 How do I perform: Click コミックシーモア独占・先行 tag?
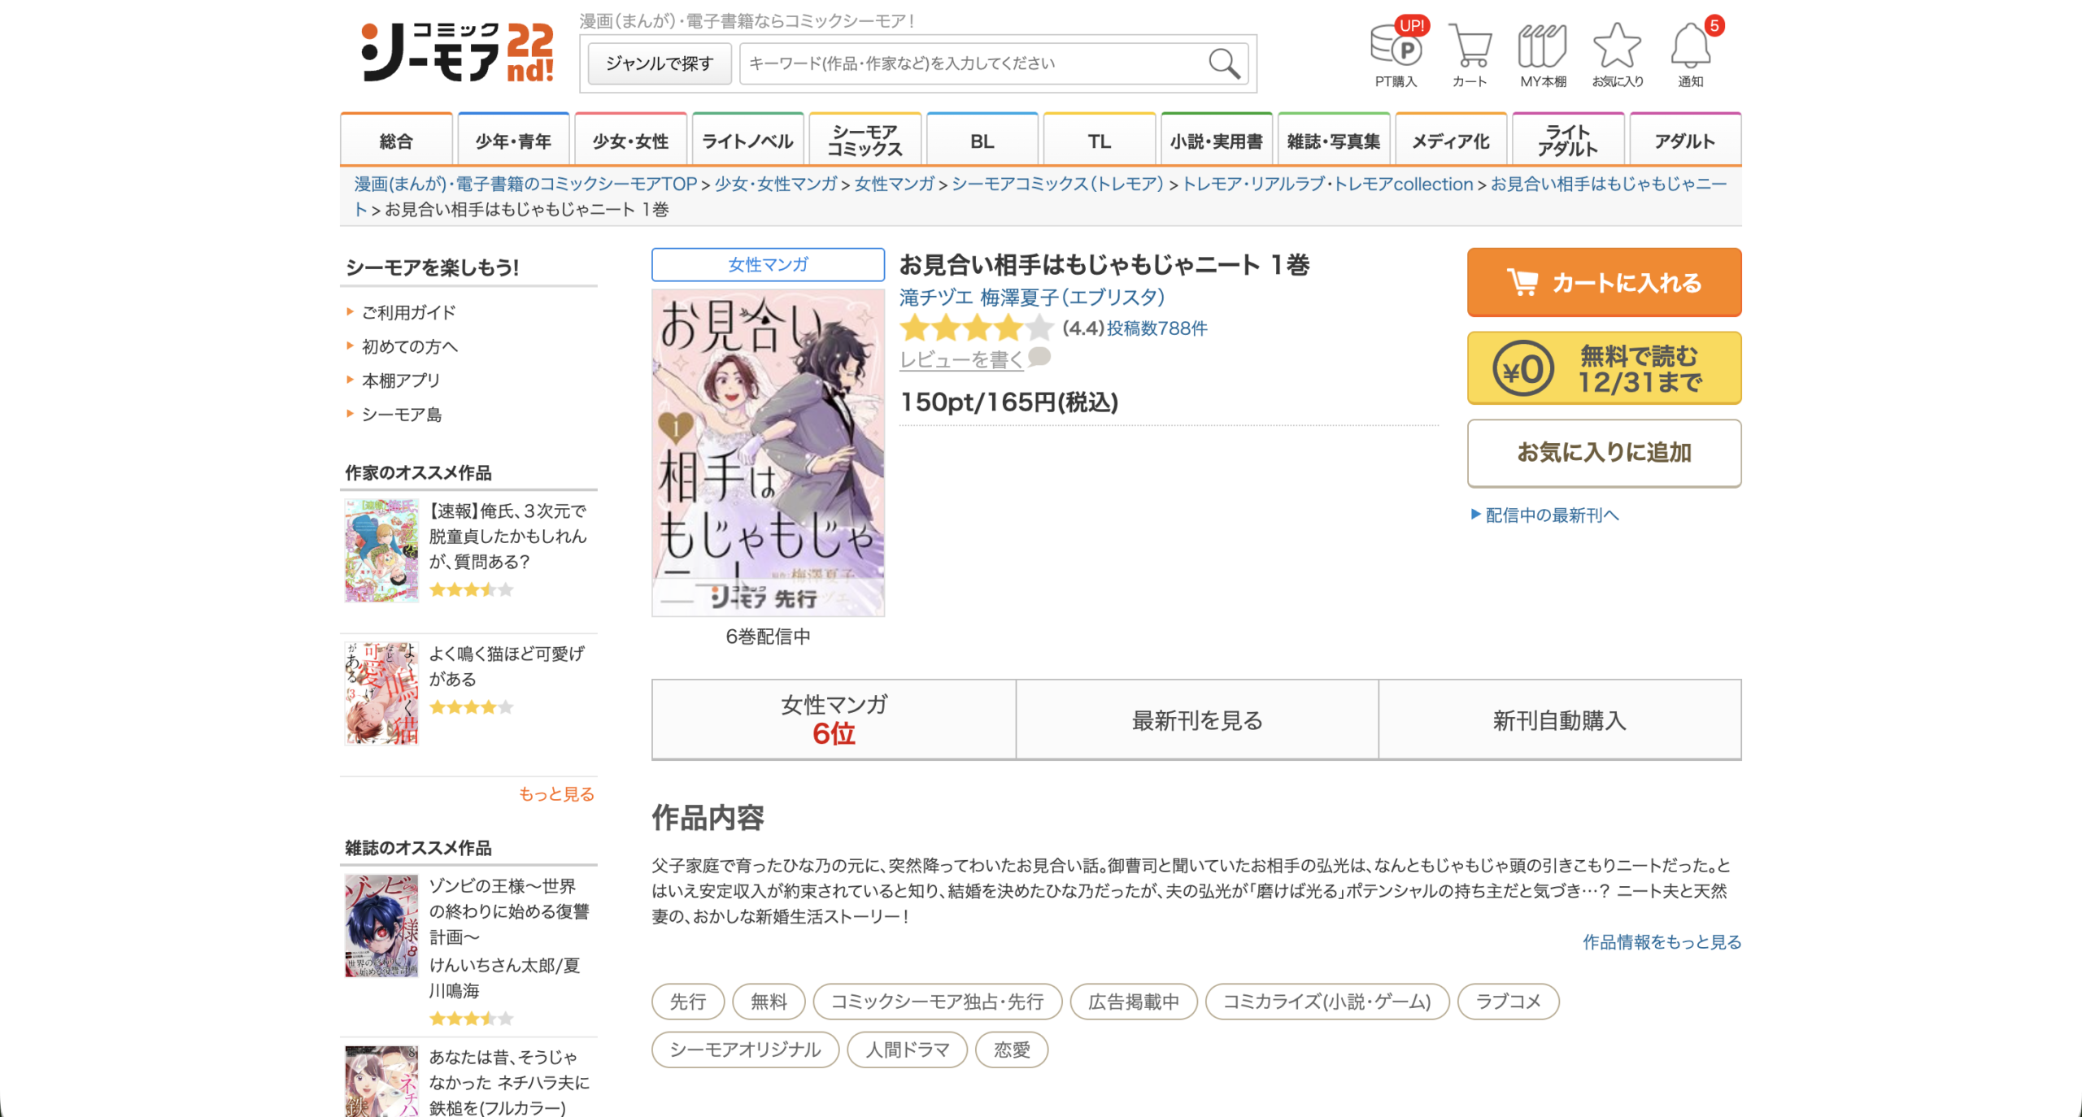[938, 1002]
